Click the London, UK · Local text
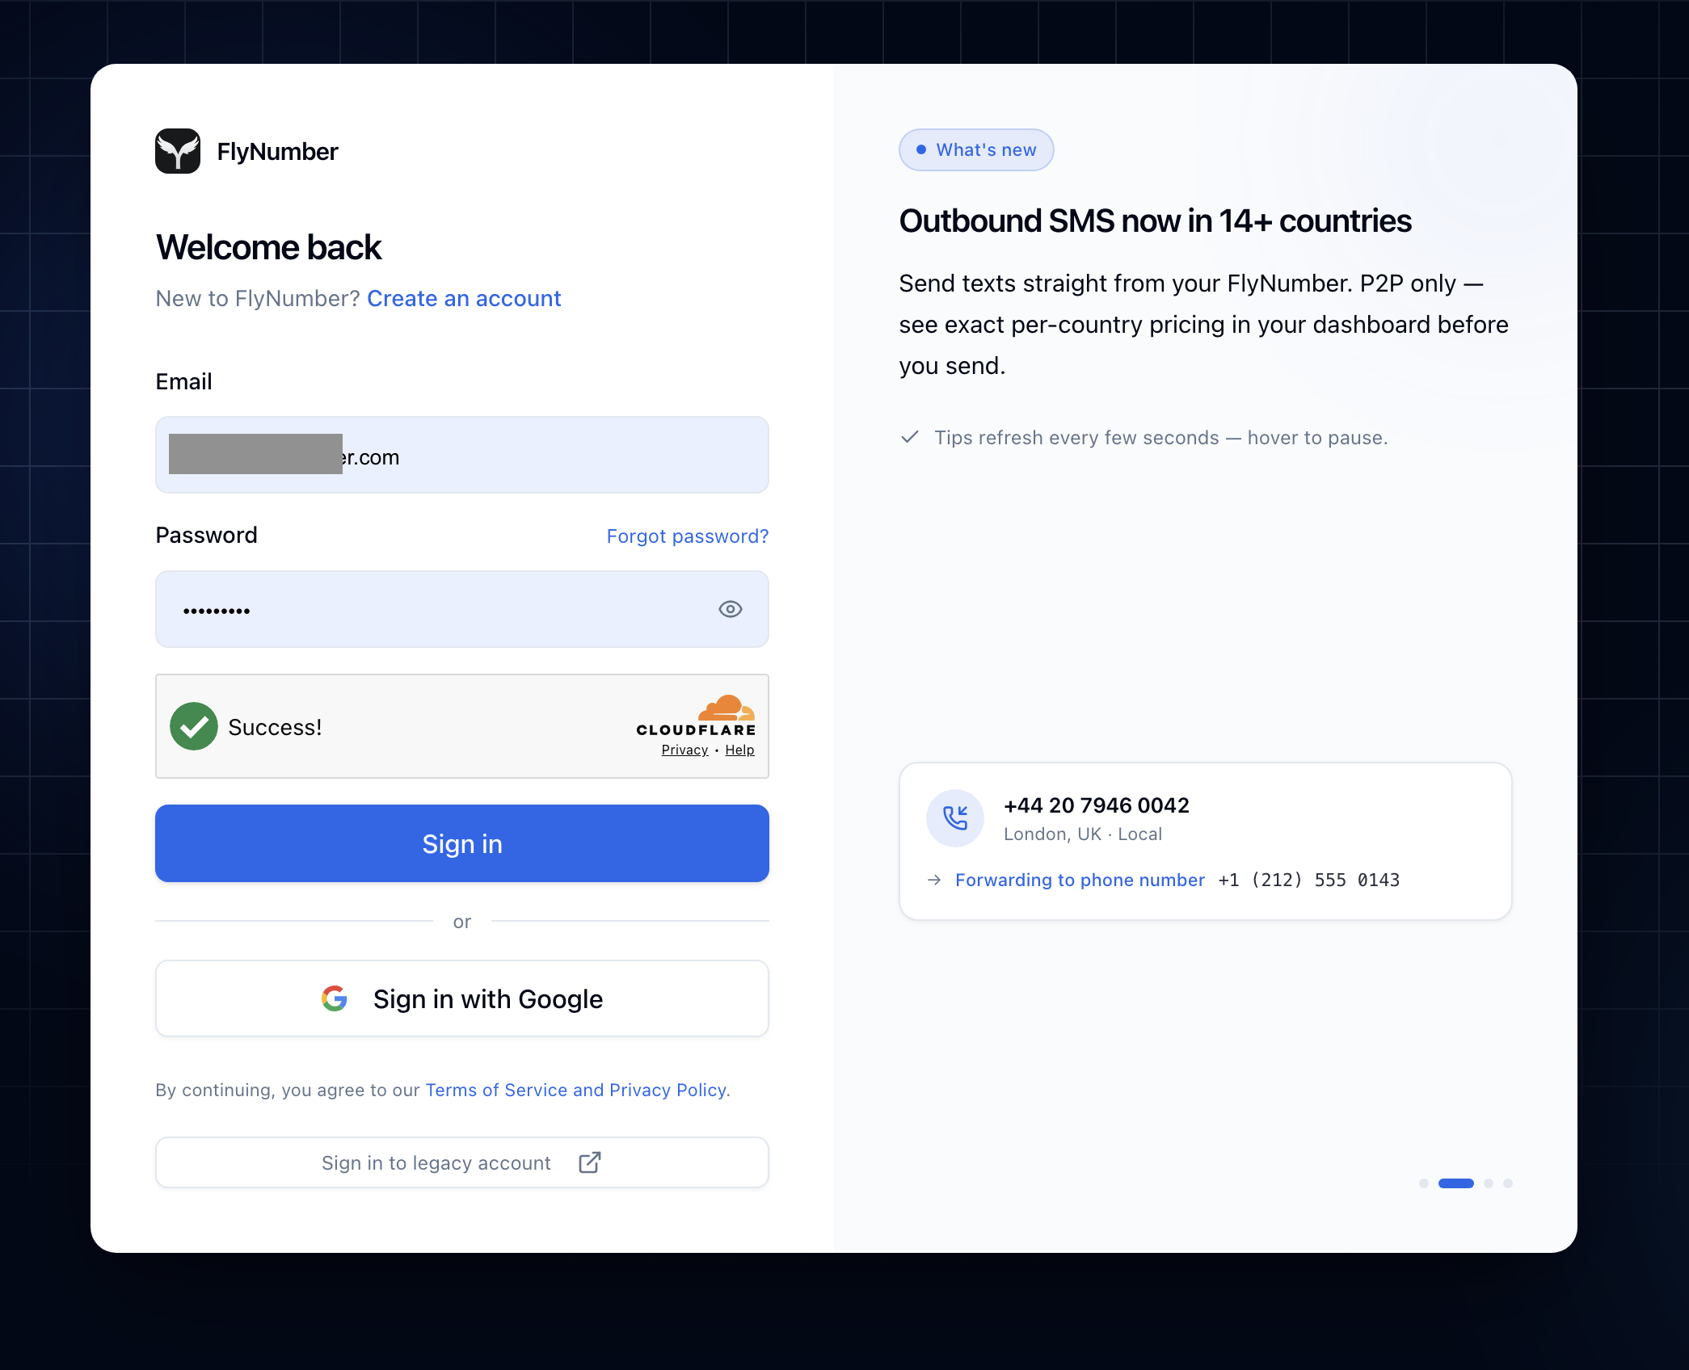This screenshot has height=1370, width=1689. [1083, 834]
